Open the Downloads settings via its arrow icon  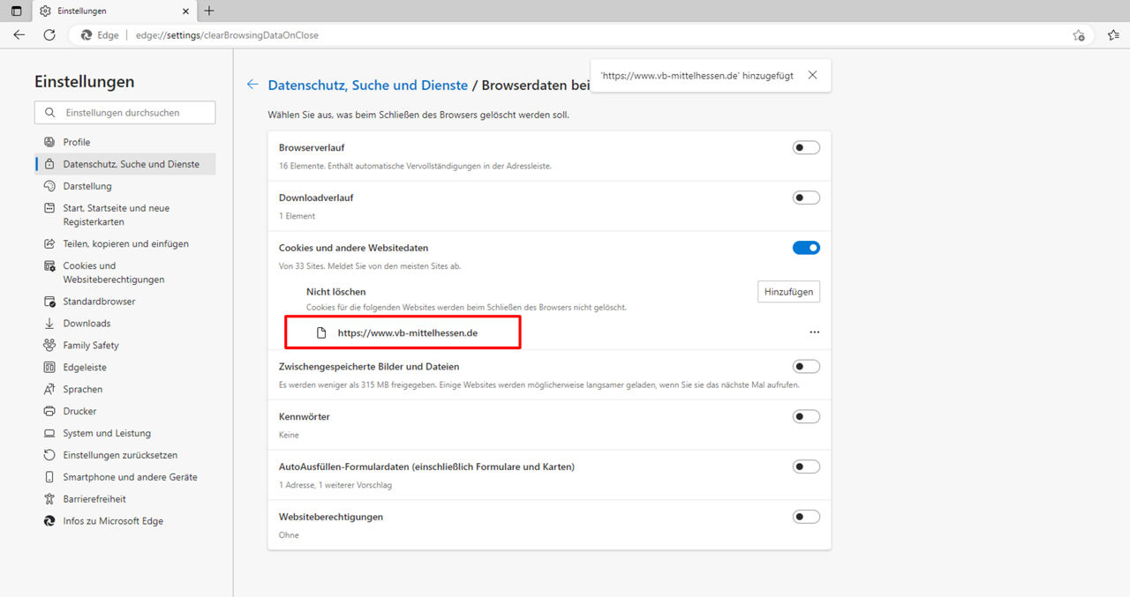pyautogui.click(x=50, y=323)
